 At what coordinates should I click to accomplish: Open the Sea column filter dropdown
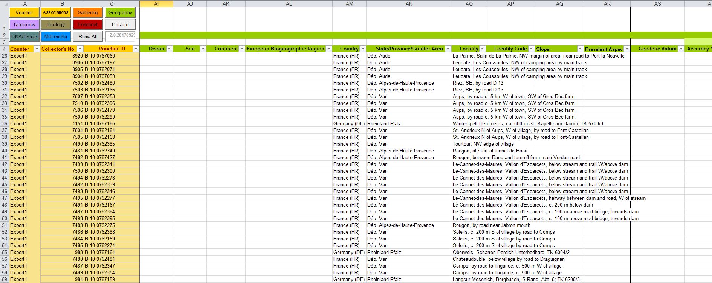203,49
